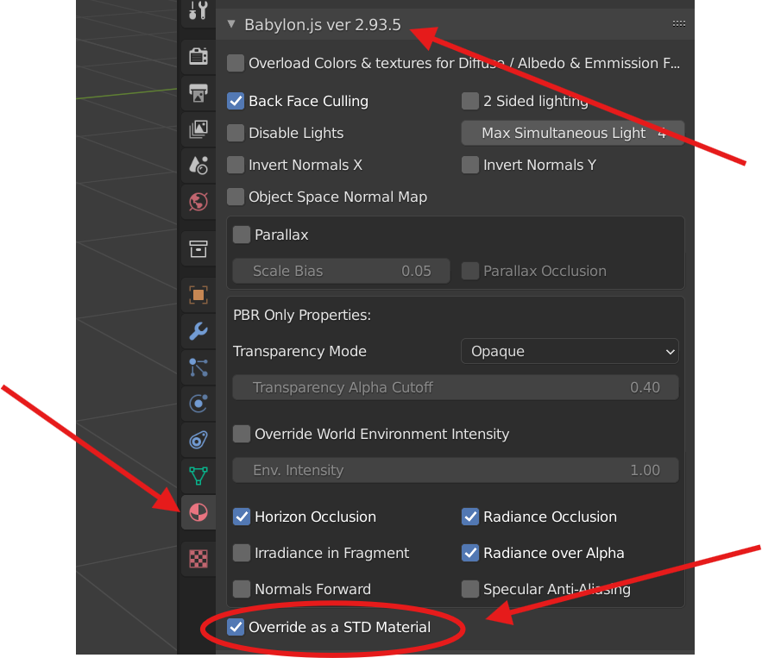Open the Scene properties tab
This screenshot has width=762, height=658.
(x=198, y=166)
